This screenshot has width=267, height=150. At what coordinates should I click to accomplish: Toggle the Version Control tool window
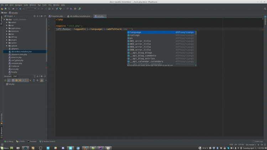[x=48, y=141]
